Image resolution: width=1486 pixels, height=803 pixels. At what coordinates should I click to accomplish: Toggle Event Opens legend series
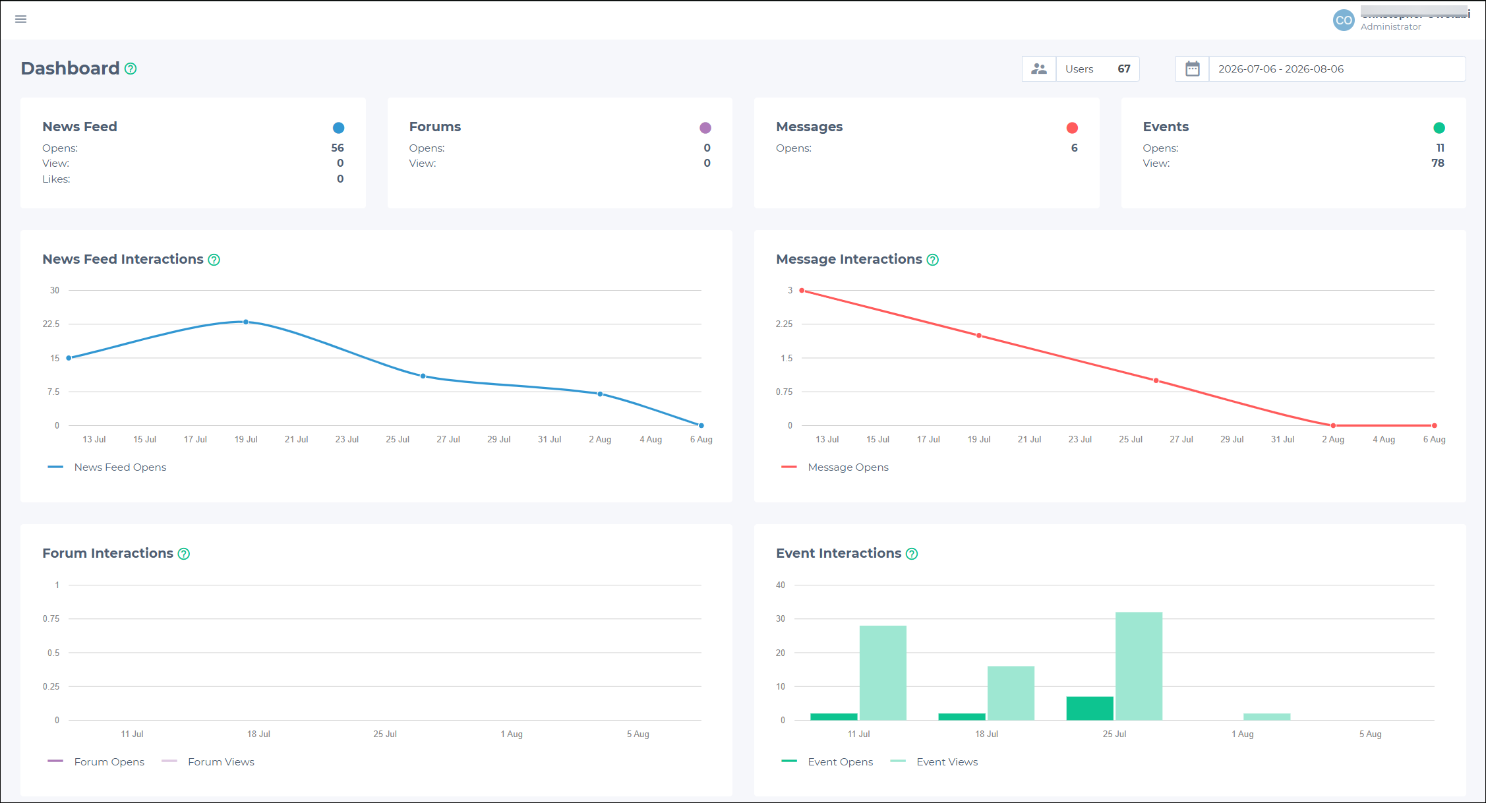[827, 761]
